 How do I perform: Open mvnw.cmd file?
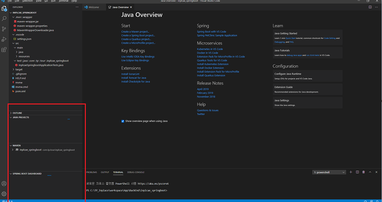point(22,87)
